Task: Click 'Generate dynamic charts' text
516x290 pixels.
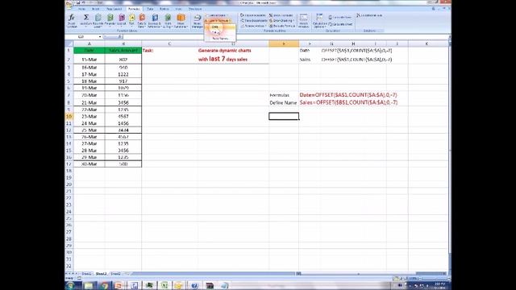Action: point(225,50)
